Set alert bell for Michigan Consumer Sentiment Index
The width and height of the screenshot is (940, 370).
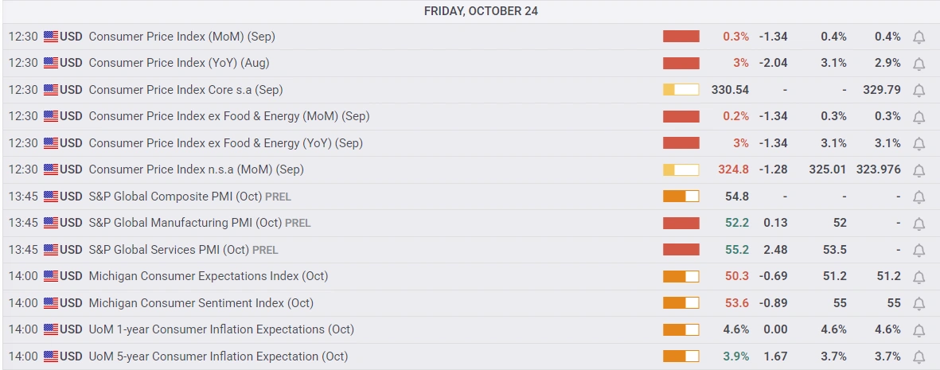click(919, 304)
